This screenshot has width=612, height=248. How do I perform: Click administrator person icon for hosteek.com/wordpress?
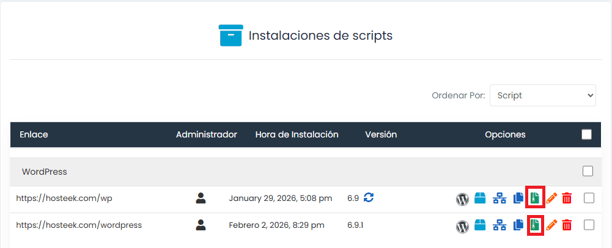(201, 225)
